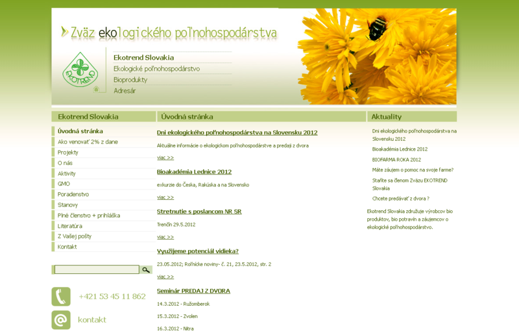Click Zväz ekologického poľnohospodárstva site title

click(x=174, y=33)
